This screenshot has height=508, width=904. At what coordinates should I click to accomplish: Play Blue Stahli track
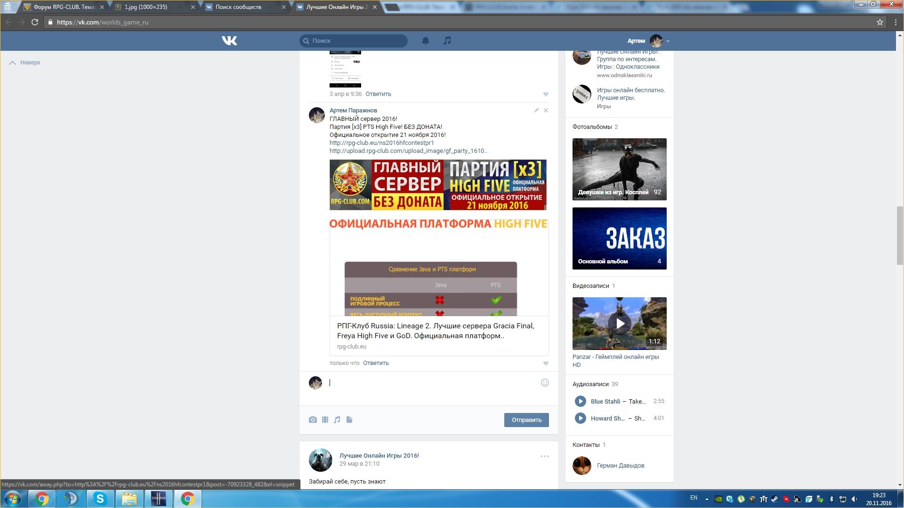tap(581, 401)
